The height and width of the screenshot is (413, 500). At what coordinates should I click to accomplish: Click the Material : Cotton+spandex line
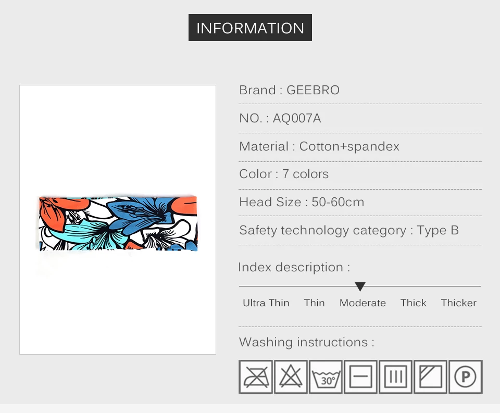(319, 146)
